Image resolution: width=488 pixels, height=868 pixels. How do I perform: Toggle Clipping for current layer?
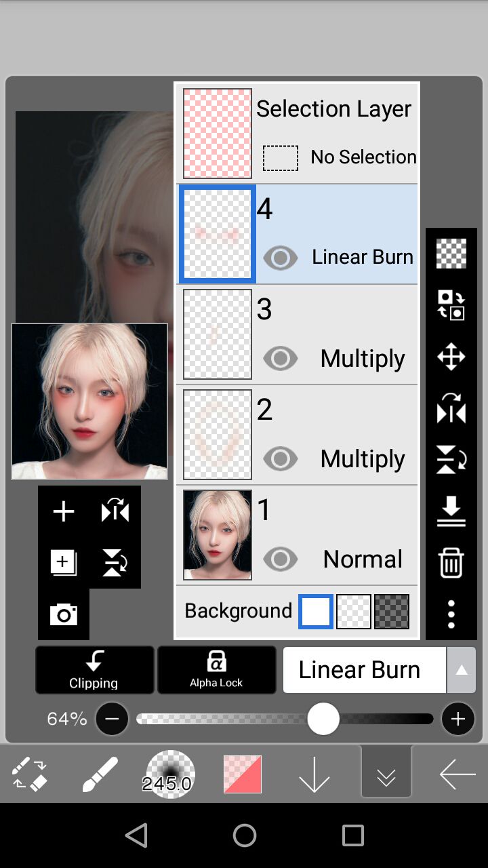(x=95, y=669)
